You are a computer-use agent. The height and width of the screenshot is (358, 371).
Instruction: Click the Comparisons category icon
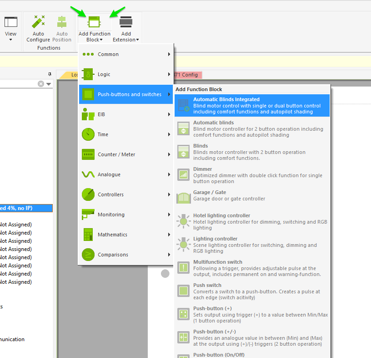click(x=88, y=255)
